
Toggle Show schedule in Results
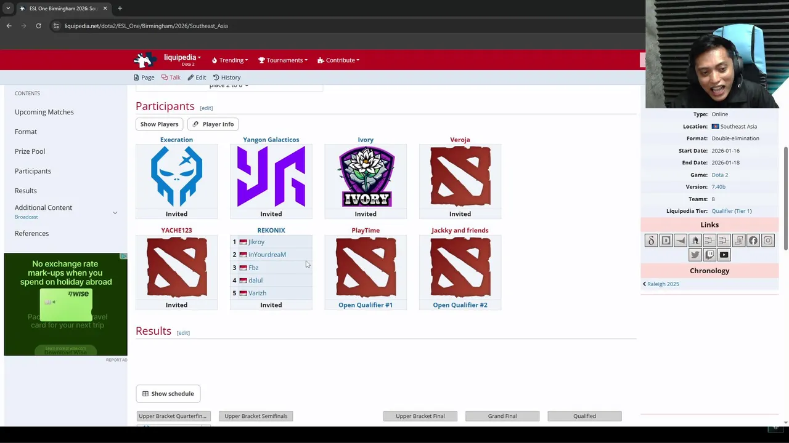[168, 394]
